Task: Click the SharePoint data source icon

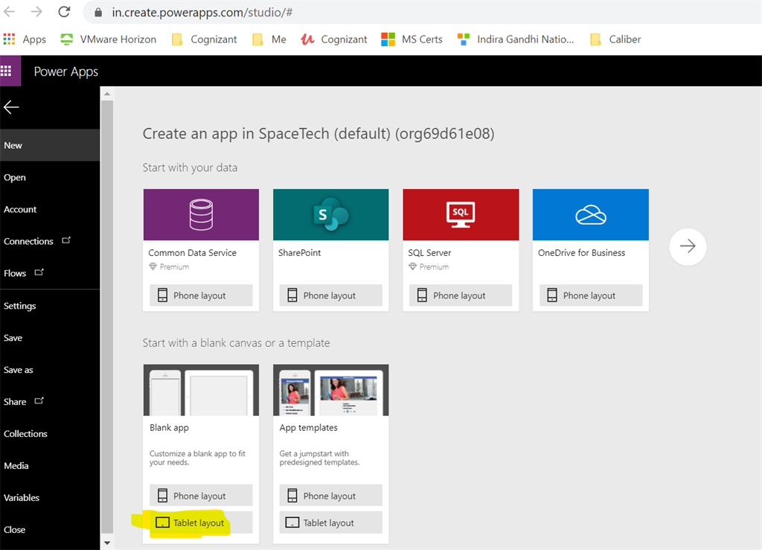Action: click(330, 214)
